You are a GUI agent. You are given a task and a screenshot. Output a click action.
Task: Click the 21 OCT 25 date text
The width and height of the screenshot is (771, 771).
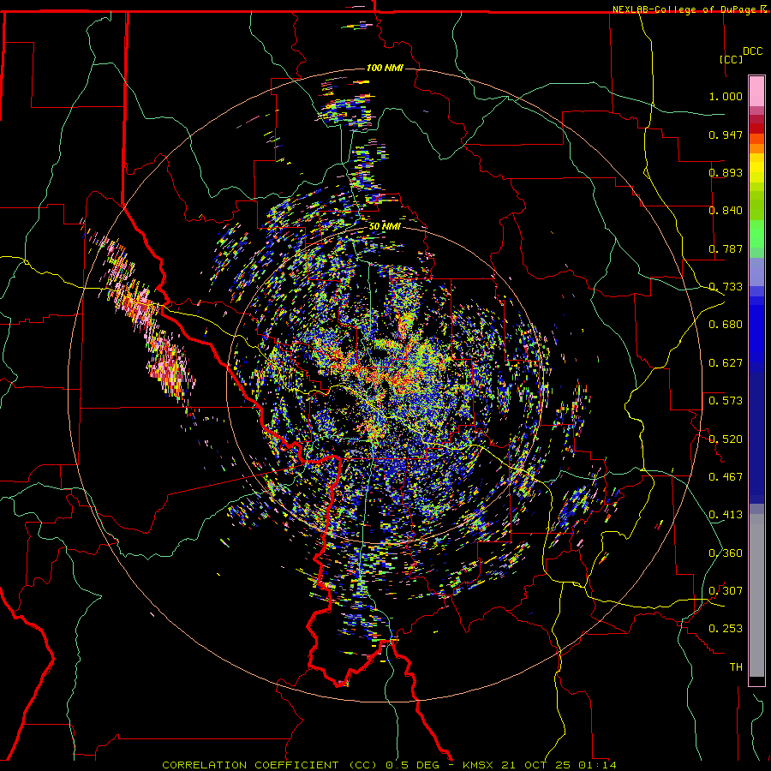[x=535, y=765]
